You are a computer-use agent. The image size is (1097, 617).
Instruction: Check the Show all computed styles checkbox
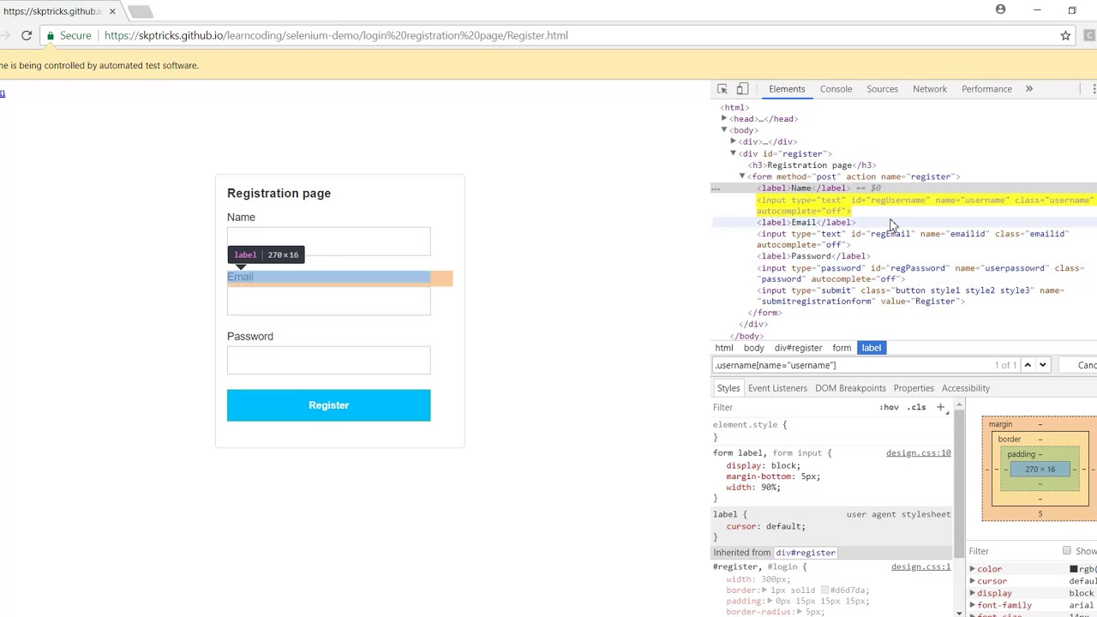click(1067, 551)
